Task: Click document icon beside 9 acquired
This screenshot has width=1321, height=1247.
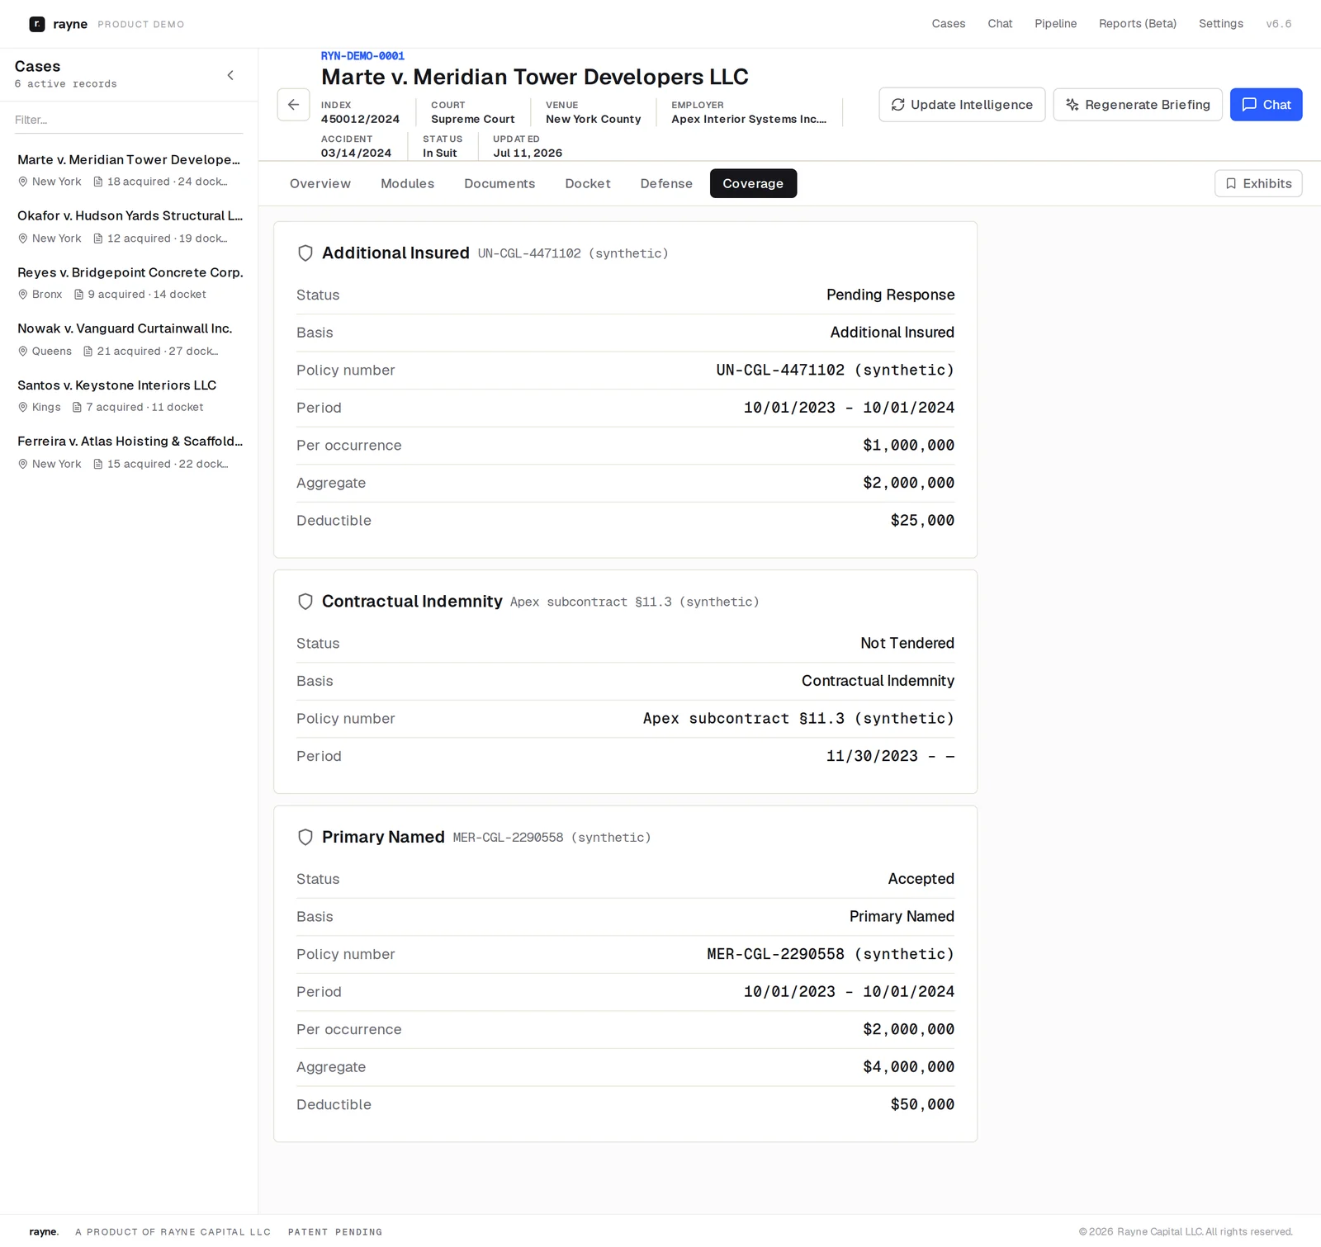Action: [79, 295]
